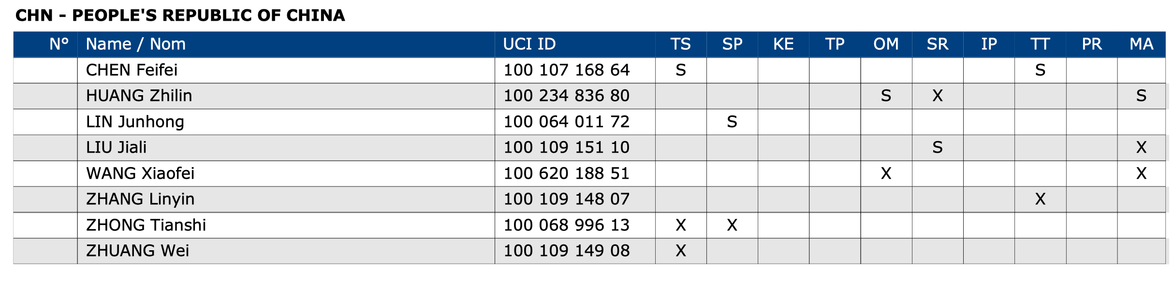1175x286 pixels.
Task: Click WANG Xiaofei's X in OM column
Action: tap(886, 173)
